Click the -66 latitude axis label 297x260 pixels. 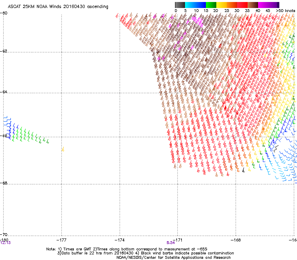click(x=4, y=136)
